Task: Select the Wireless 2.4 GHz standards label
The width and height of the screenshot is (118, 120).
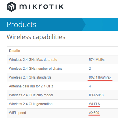Action: pyautogui.click(x=30, y=77)
